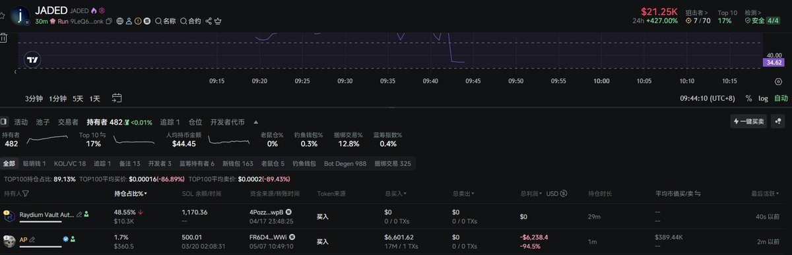792x255 pixels.
Task: Toggle the panel layout icon near 活动
Action: point(3,122)
